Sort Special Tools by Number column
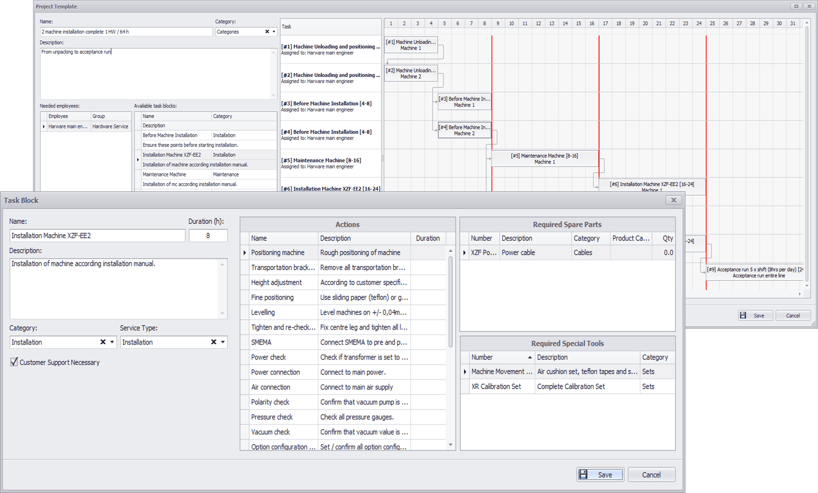This screenshot has height=493, width=818. coord(501,357)
